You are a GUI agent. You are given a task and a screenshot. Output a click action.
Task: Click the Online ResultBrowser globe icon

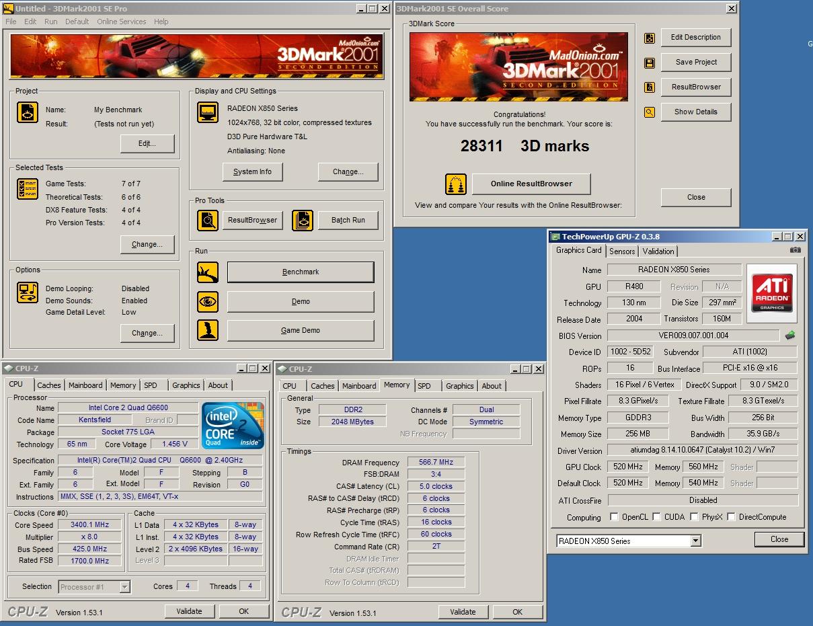click(x=456, y=184)
